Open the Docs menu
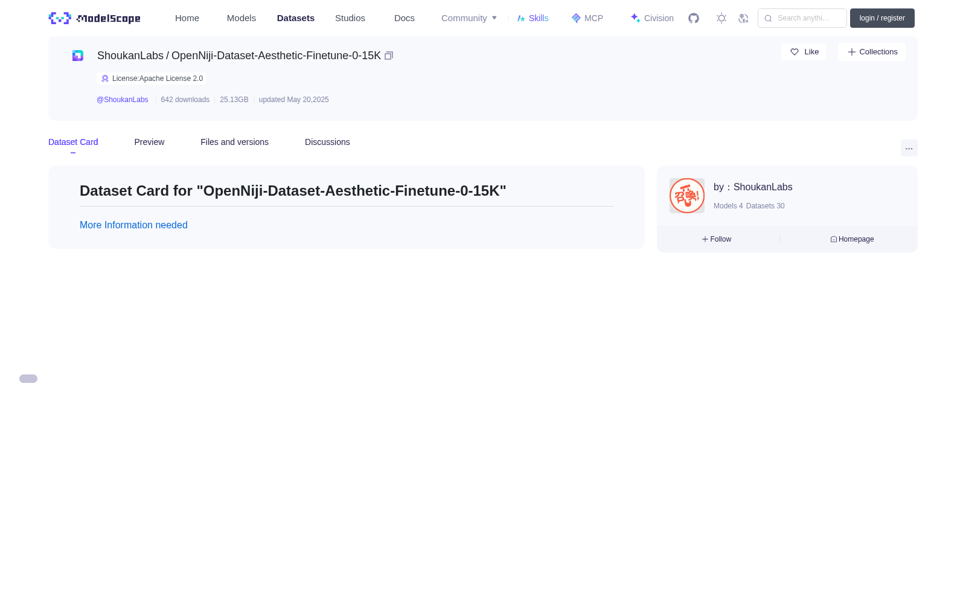The height and width of the screenshot is (604, 966). click(x=405, y=18)
